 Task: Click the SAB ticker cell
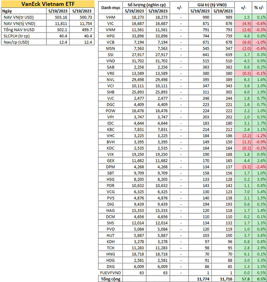point(110,67)
